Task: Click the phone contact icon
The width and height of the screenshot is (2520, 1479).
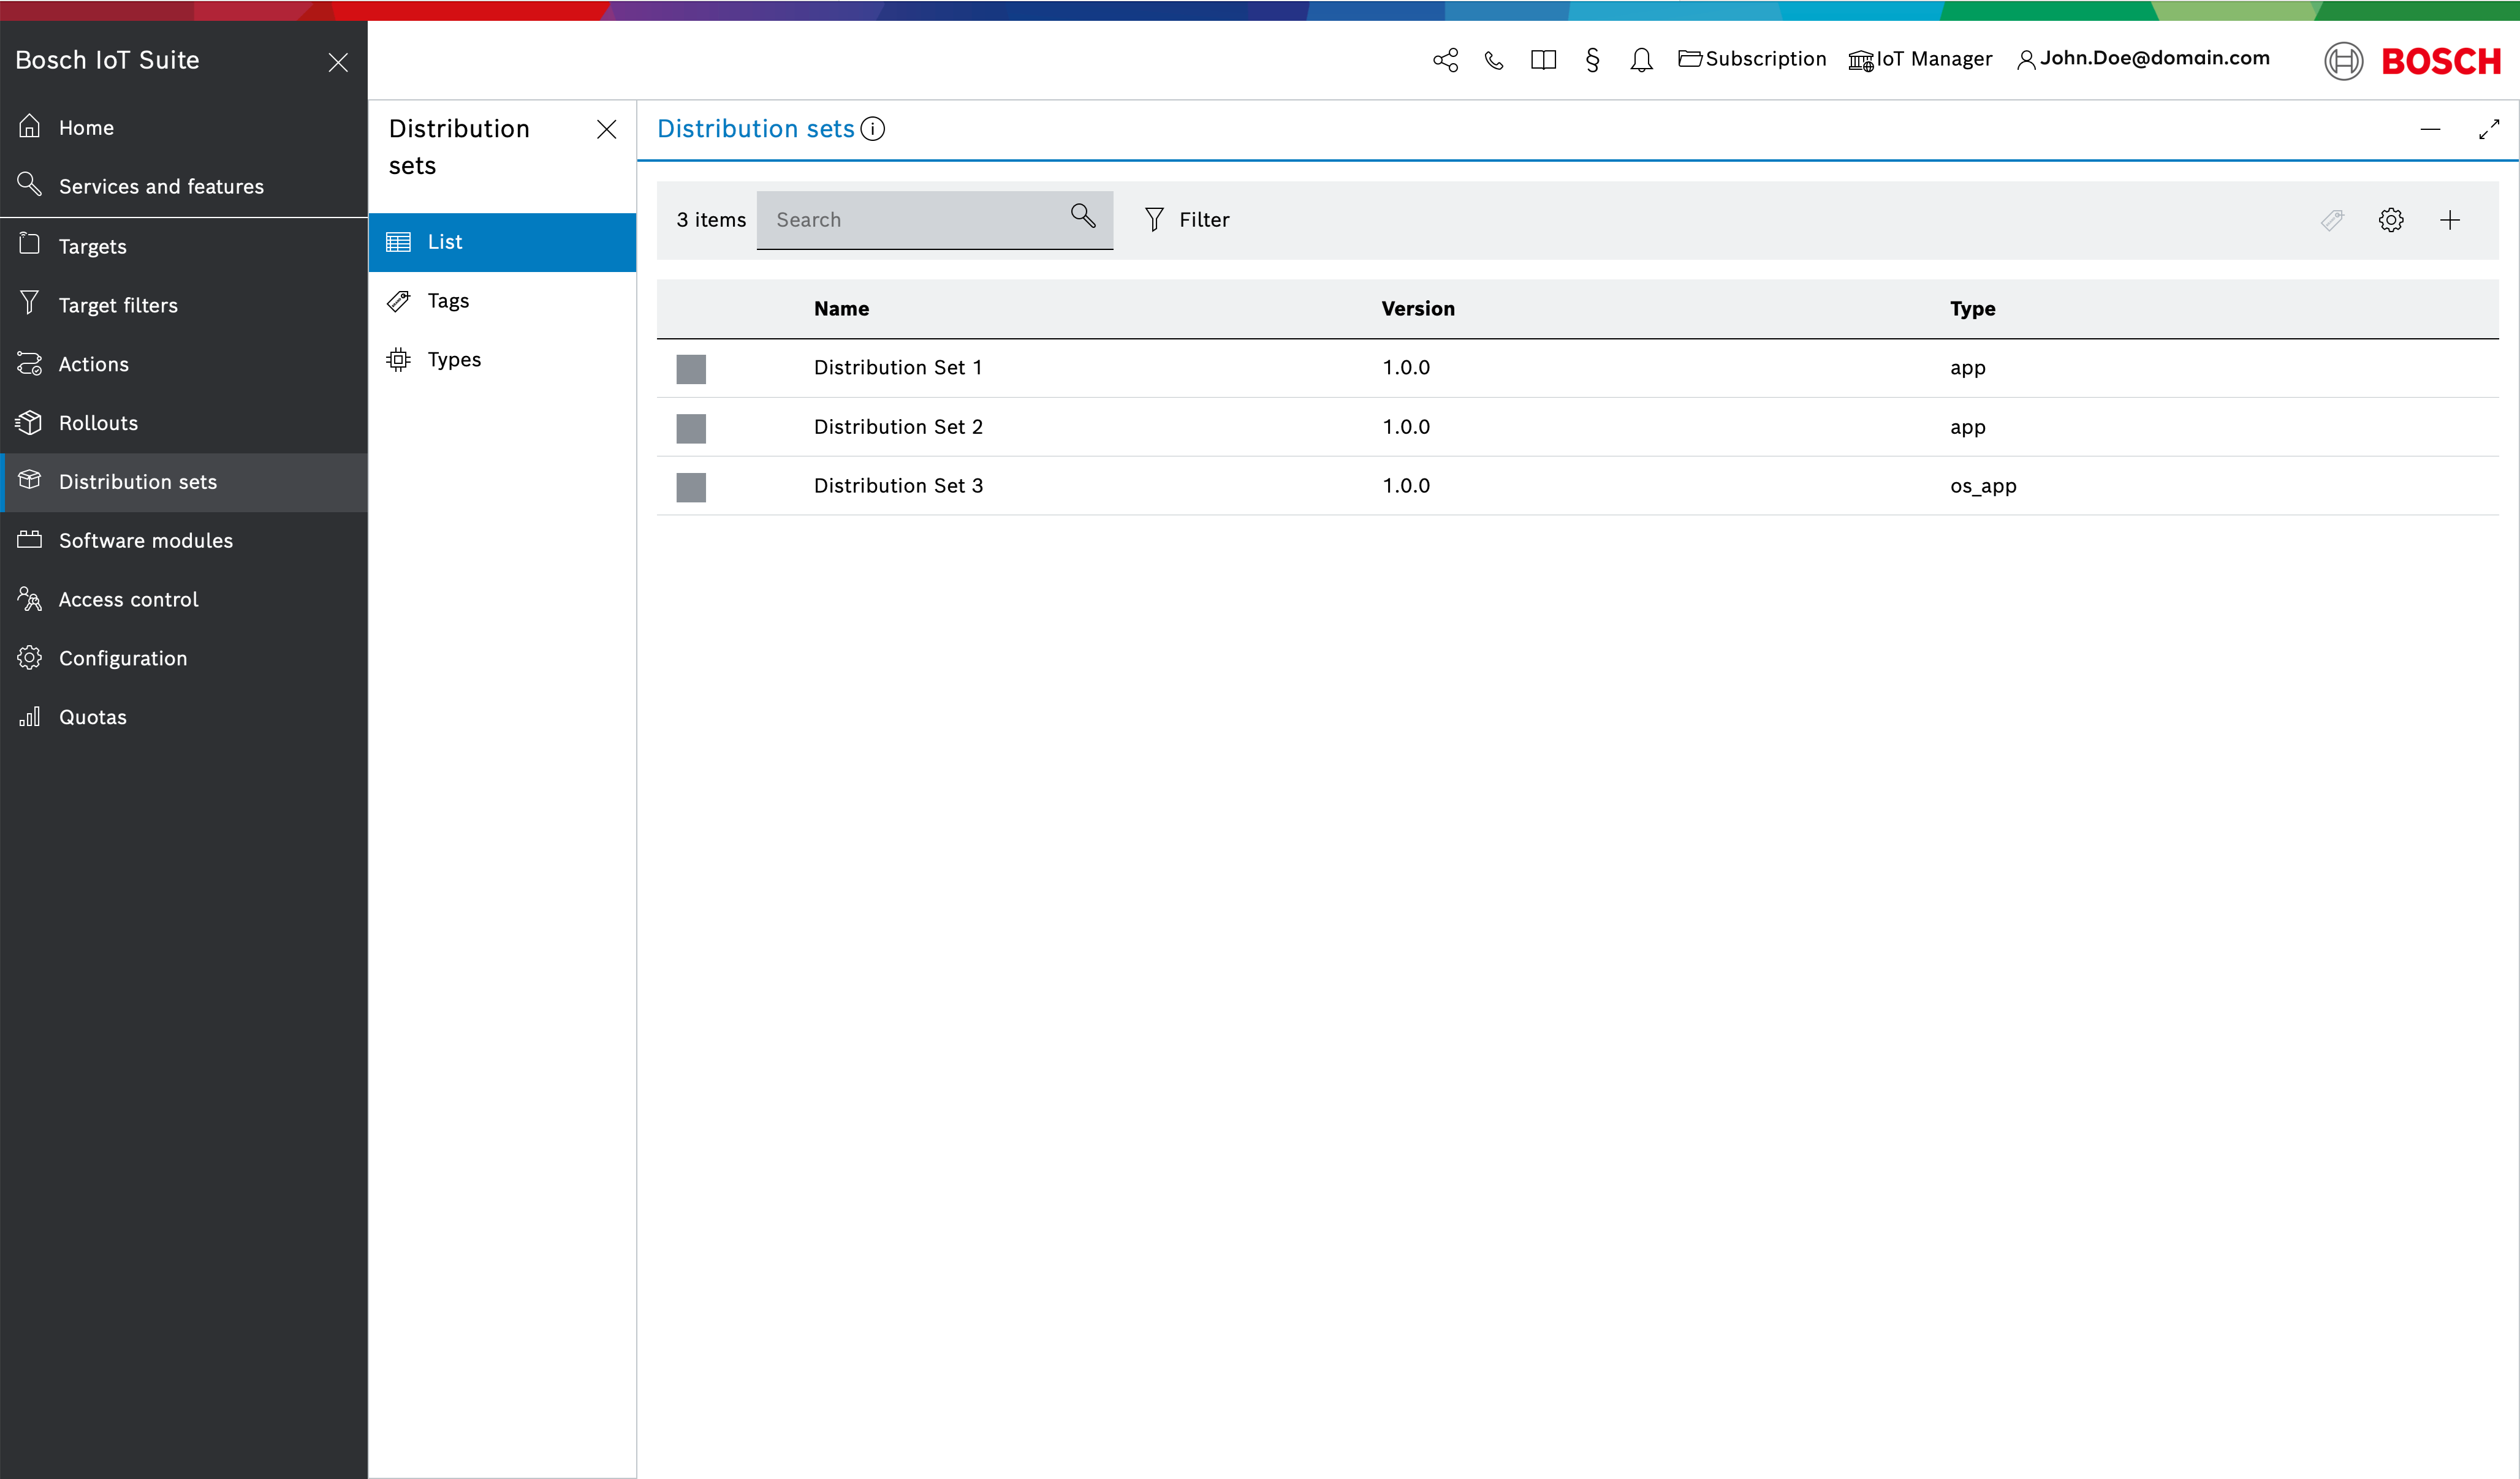Action: tap(1494, 60)
